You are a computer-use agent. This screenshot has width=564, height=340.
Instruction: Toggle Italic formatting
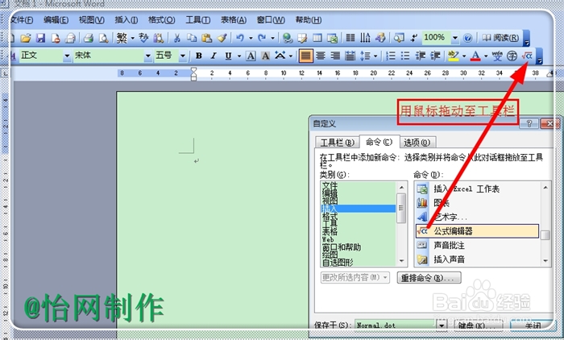[214, 56]
